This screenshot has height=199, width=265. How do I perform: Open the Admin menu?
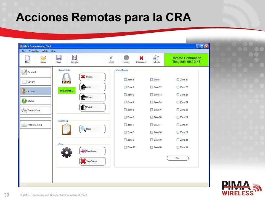[x=45, y=51]
